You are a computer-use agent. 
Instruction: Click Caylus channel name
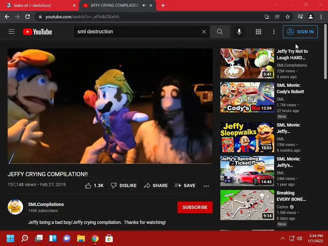[283, 207]
